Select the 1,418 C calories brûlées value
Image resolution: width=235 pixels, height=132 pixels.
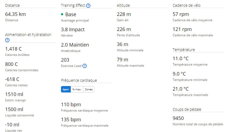pos(13,49)
